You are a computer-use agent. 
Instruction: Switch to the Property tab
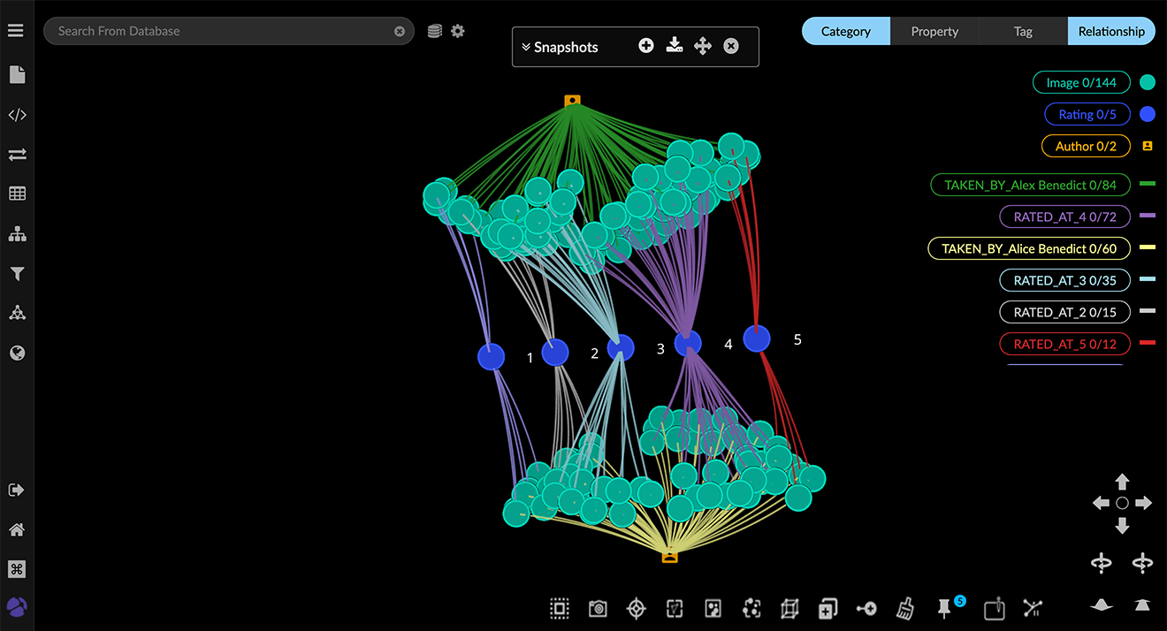pos(934,31)
